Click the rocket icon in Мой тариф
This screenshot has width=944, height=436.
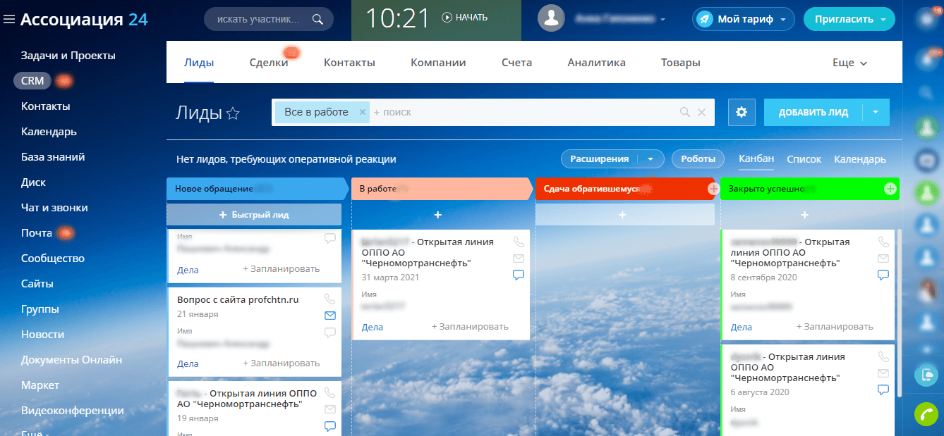click(x=704, y=19)
